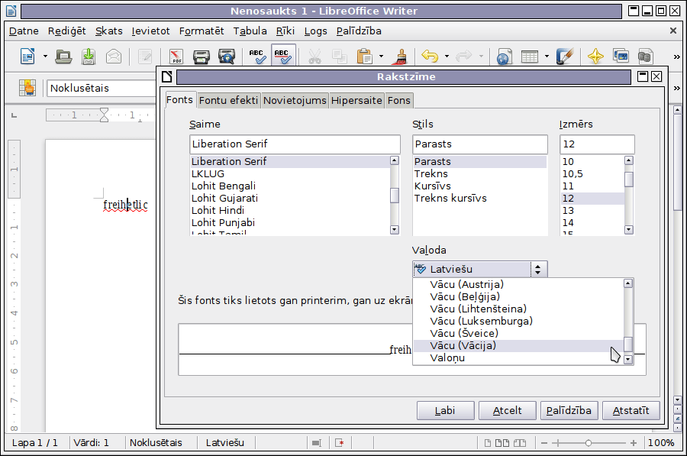Image resolution: width=687 pixels, height=456 pixels.
Task: Switch to the Fons tab
Action: (398, 100)
